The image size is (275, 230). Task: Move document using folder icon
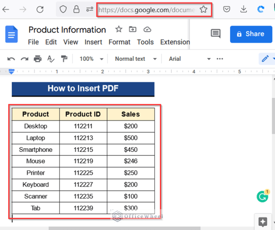click(133, 29)
